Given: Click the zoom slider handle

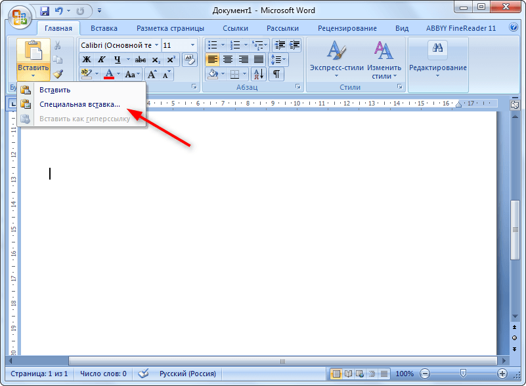Looking at the screenshot, I should [463, 374].
